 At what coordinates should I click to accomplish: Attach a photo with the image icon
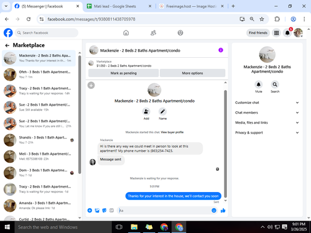coord(97,211)
